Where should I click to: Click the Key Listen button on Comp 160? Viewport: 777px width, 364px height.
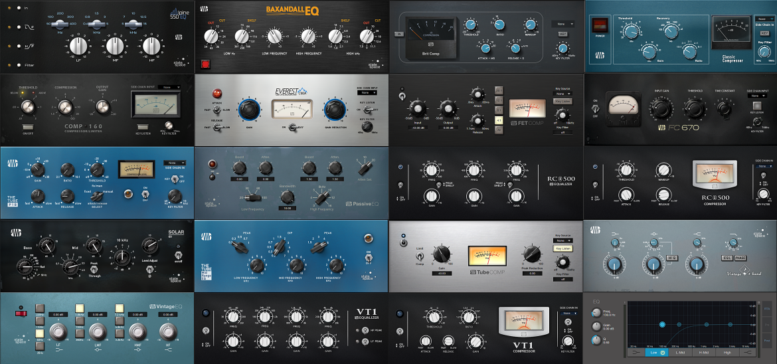click(143, 128)
